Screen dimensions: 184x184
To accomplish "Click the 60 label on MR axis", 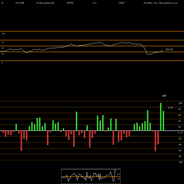I will pos(180,115).
